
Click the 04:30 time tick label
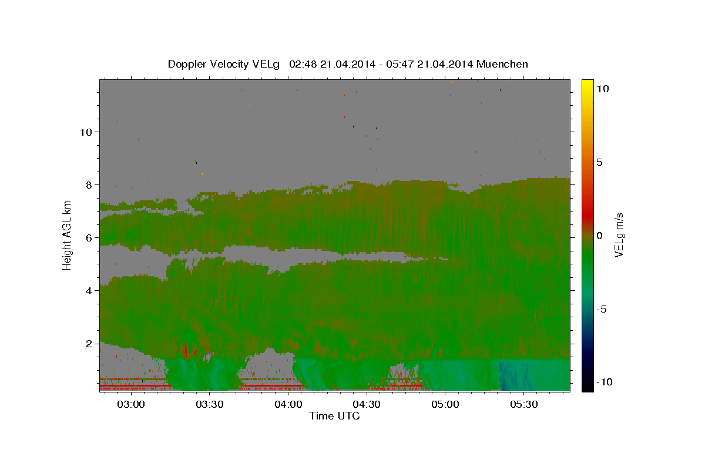[367, 405]
